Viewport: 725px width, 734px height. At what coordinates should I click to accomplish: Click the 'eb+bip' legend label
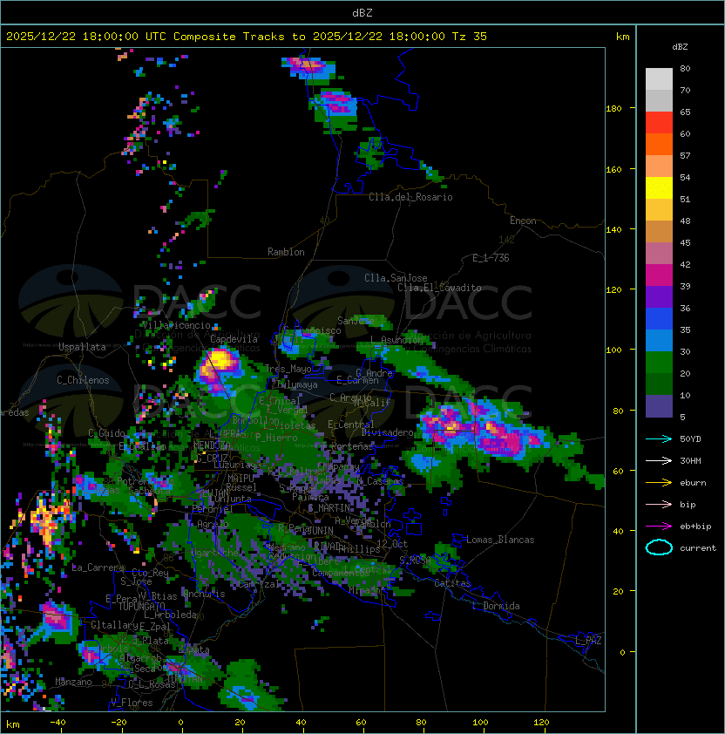point(695,527)
